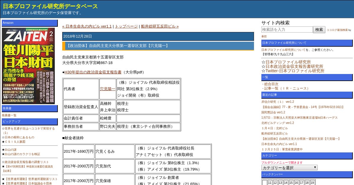Focus the site search input field
The width and height of the screenshot is (354, 185).
tap(287, 29)
